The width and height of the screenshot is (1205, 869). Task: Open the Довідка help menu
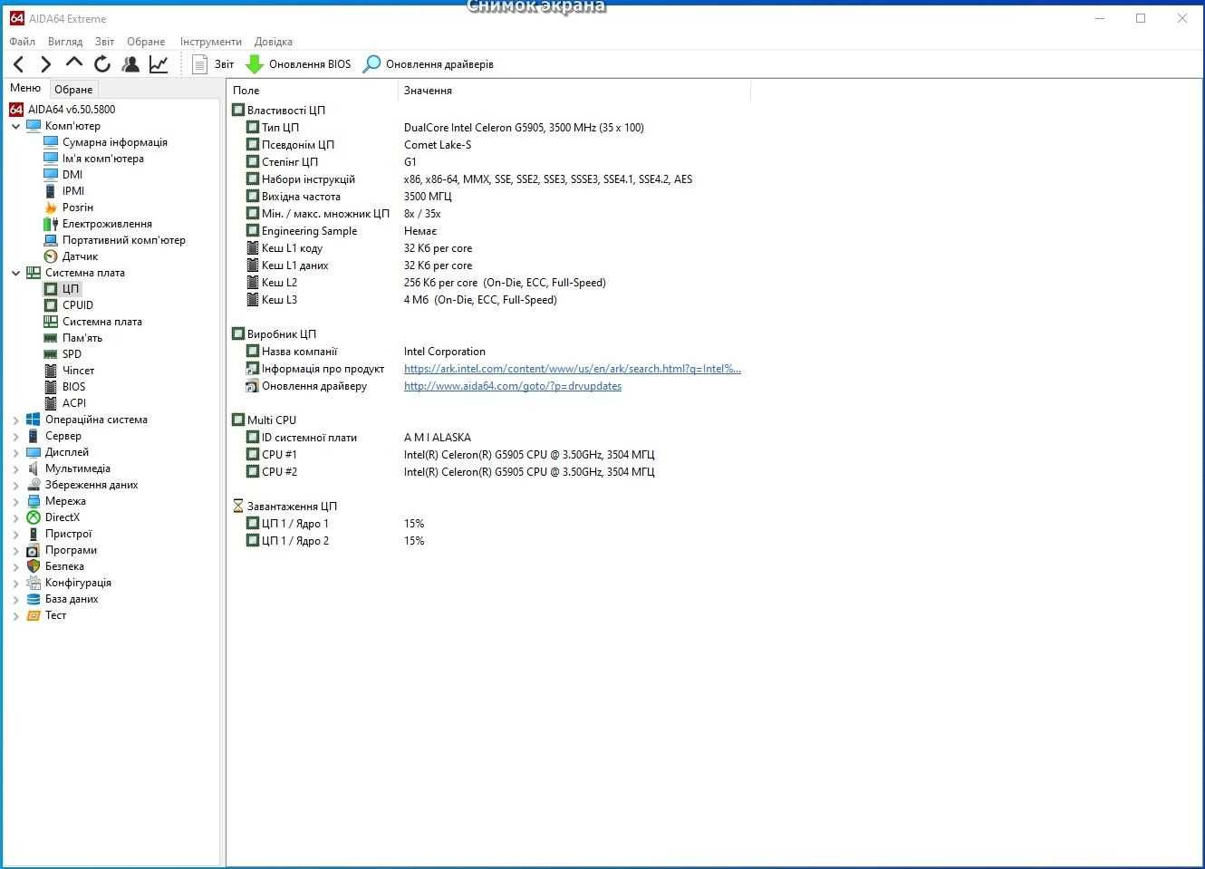[x=274, y=42]
